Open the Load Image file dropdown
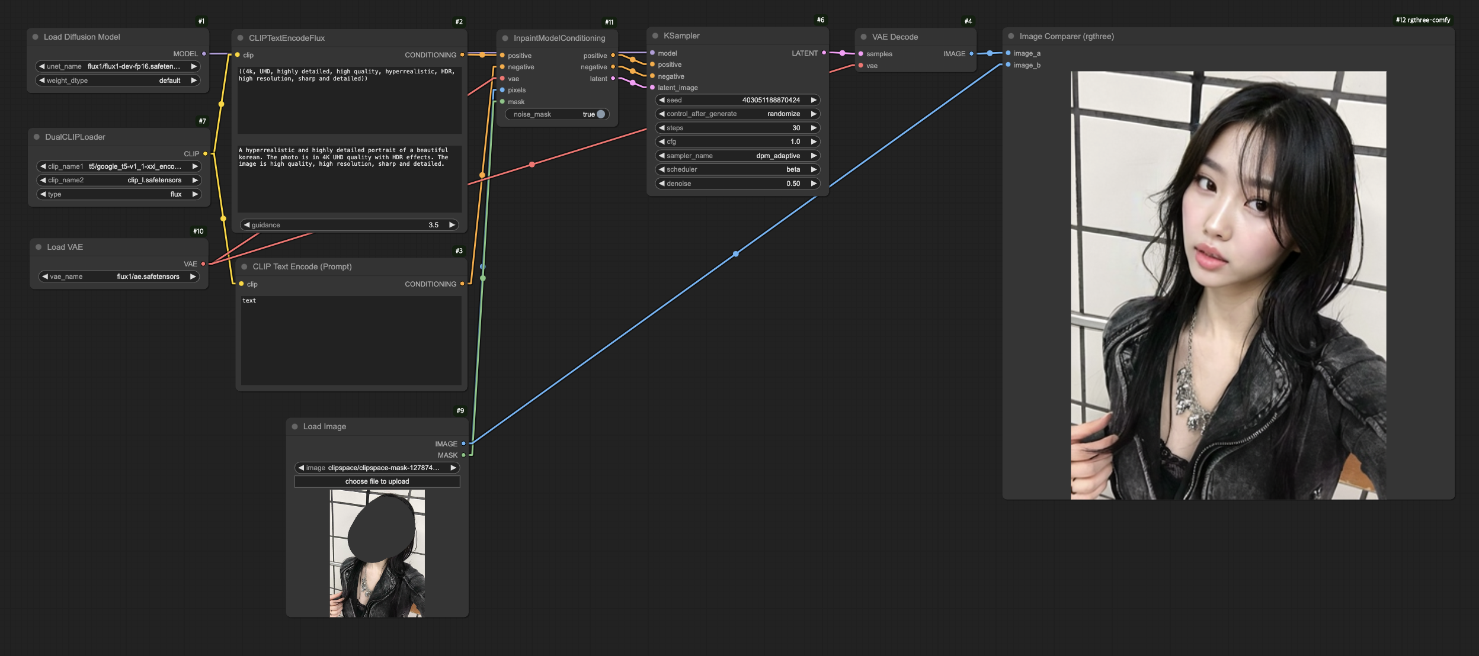 377,468
